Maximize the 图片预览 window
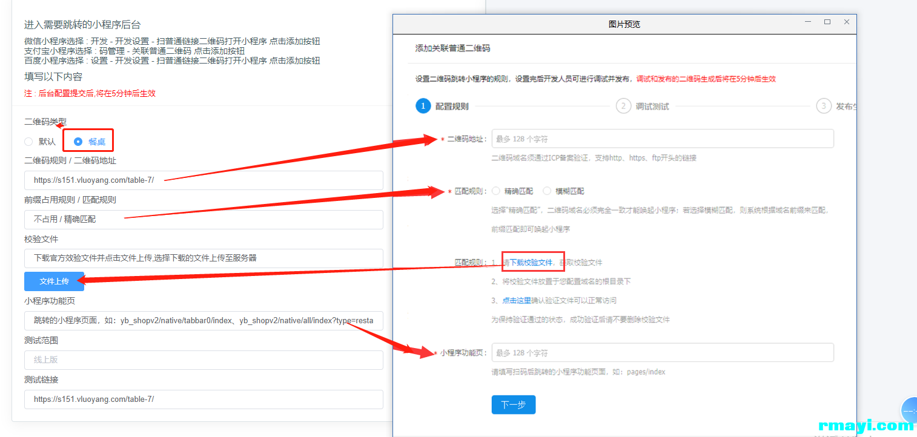Screen dimensions: 917x437 [827, 22]
